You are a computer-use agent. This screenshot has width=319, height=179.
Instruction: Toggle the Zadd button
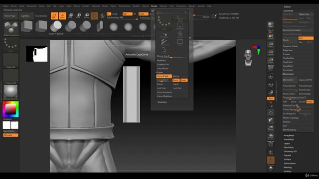pyautogui.click(x=143, y=14)
